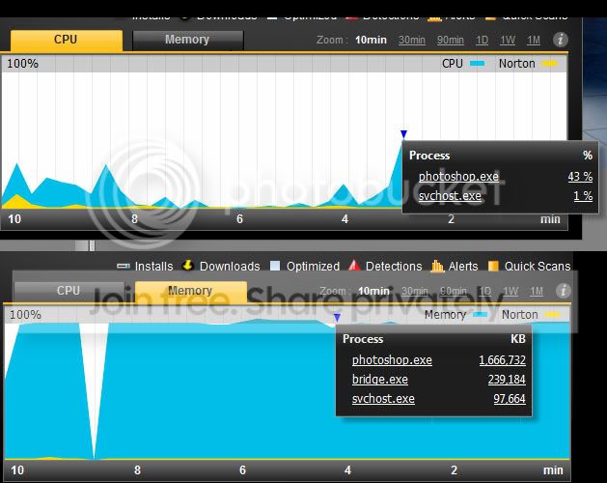Click the cyan CPU legend color swatch
Viewport: 607px width, 483px height.
[x=477, y=64]
